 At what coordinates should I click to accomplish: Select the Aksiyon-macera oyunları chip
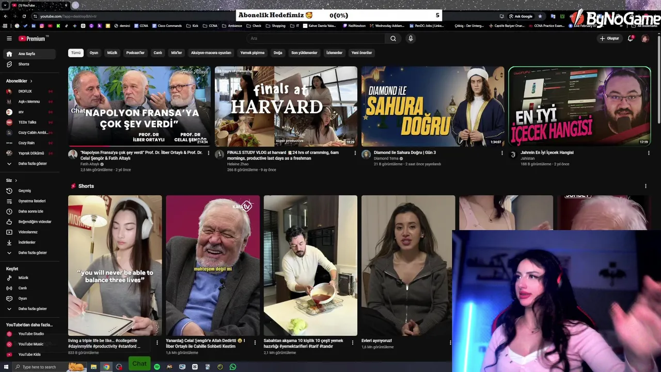tap(211, 53)
